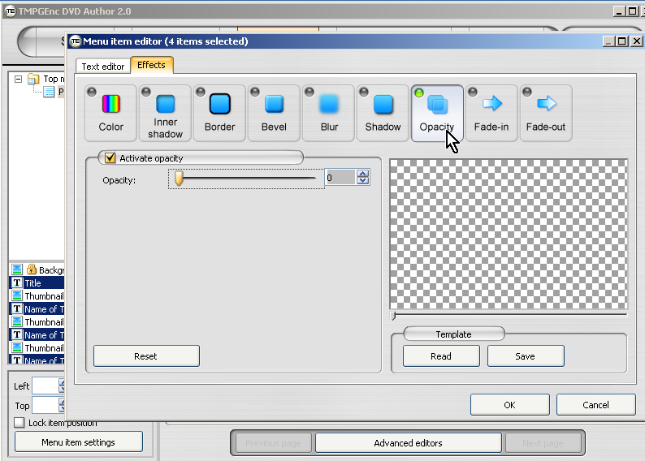
Task: Open the Border effect
Action: pos(219,113)
